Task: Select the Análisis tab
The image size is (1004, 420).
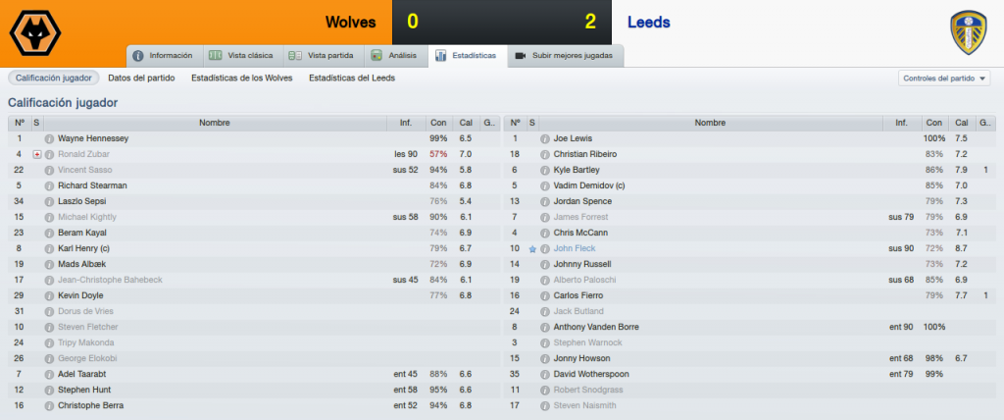Action: [x=396, y=56]
